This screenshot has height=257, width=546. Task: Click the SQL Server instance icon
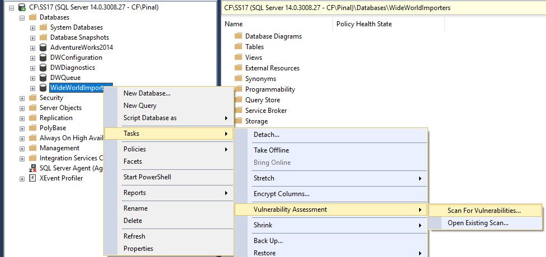coord(22,7)
